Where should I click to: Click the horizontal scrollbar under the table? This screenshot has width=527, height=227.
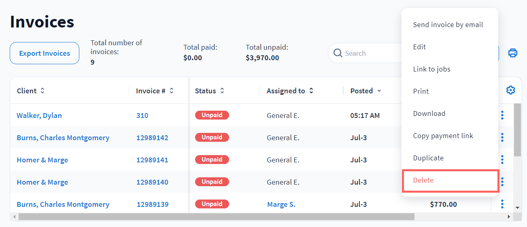217,217
